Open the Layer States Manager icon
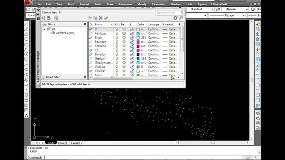This screenshot has height=160, width=285. (x=56, y=18)
